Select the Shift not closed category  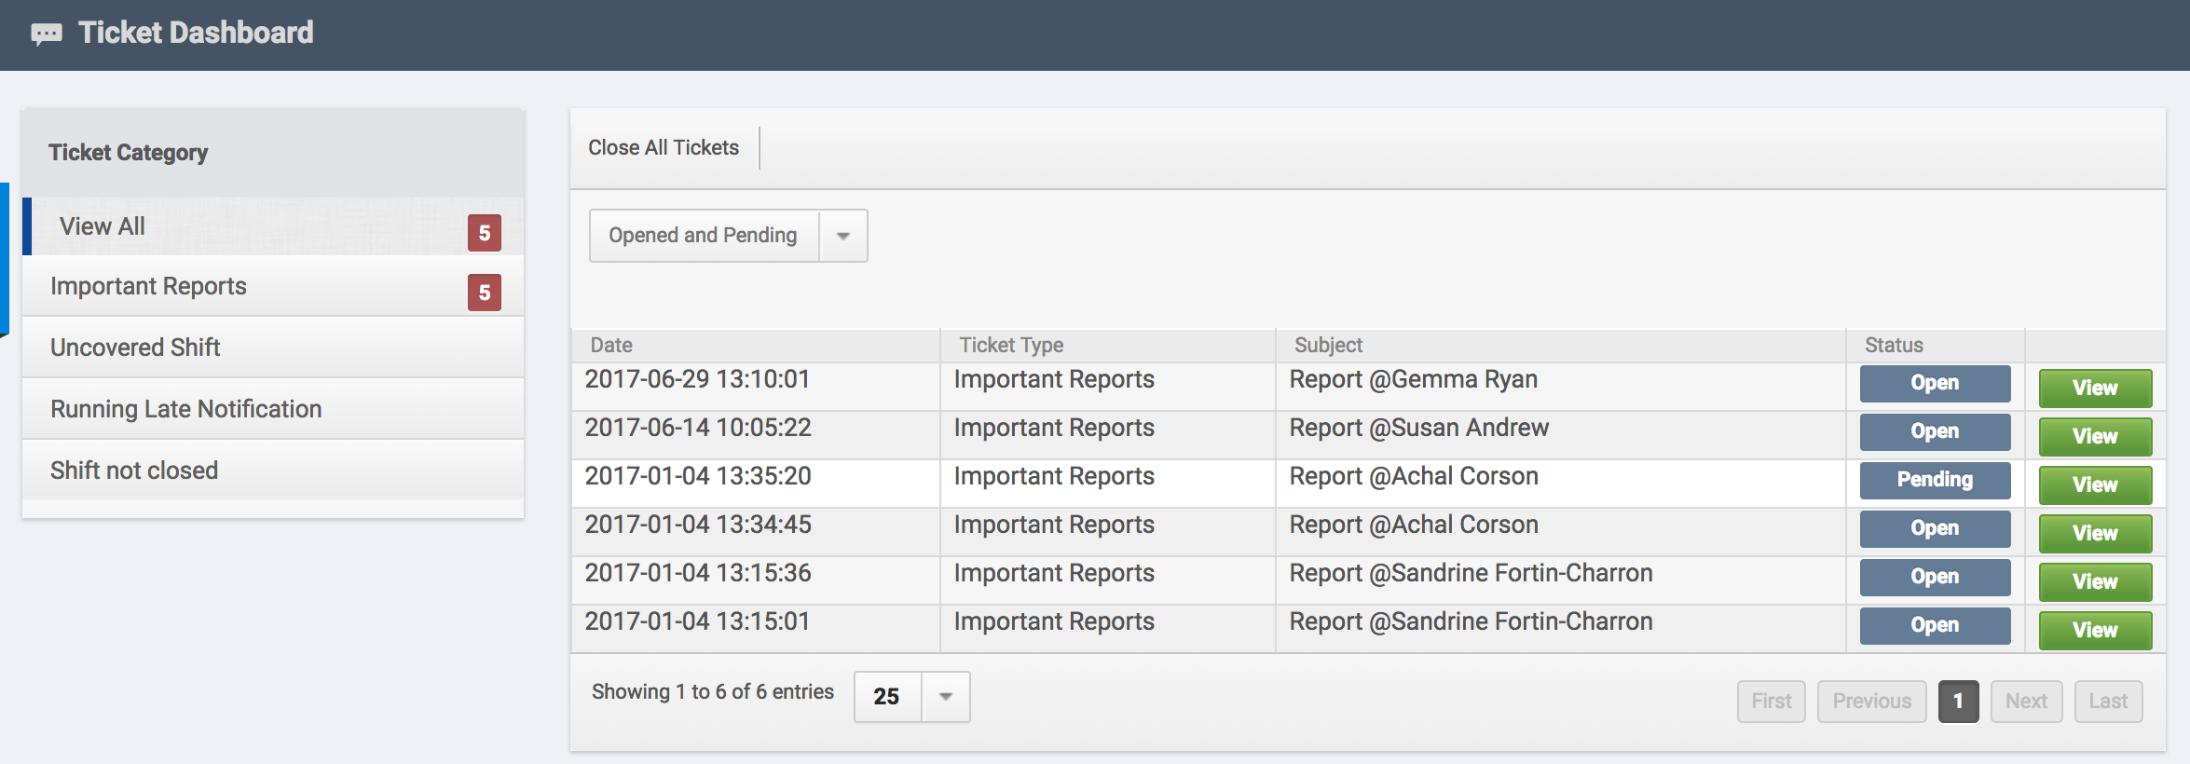click(x=134, y=471)
